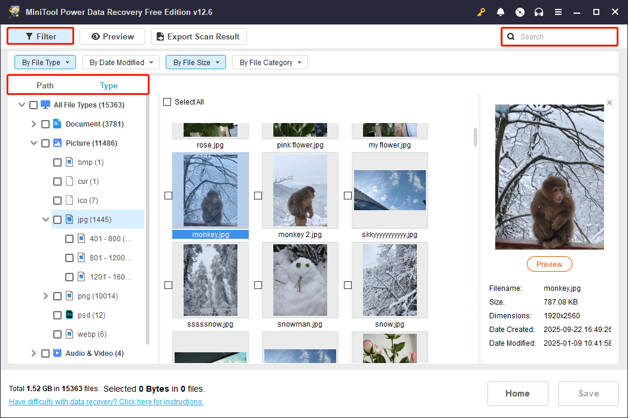Tick the checkbox next to monkey.jpg
This screenshot has width=628, height=418.
[168, 195]
